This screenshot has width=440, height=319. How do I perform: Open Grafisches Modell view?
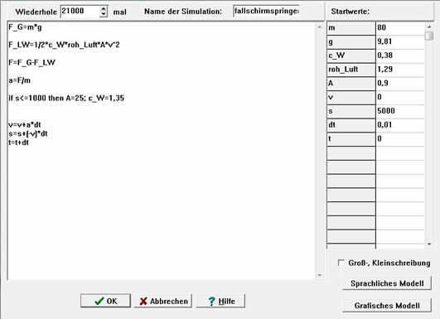tap(387, 305)
